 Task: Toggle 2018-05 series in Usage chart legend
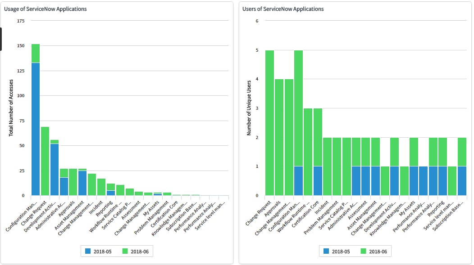point(98,252)
